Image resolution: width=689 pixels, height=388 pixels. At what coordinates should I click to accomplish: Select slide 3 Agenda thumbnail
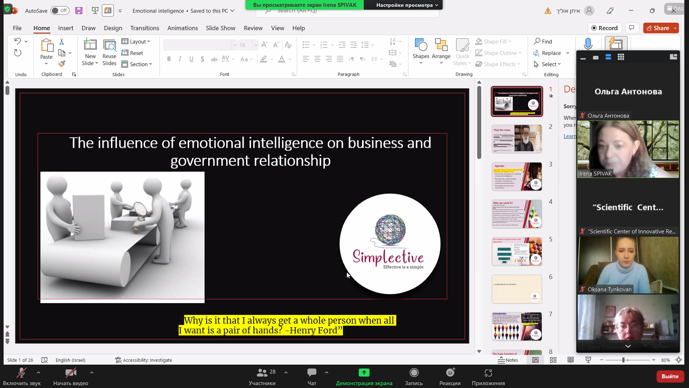(517, 176)
